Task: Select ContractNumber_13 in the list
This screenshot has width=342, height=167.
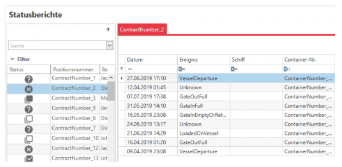Action: pos(75,158)
